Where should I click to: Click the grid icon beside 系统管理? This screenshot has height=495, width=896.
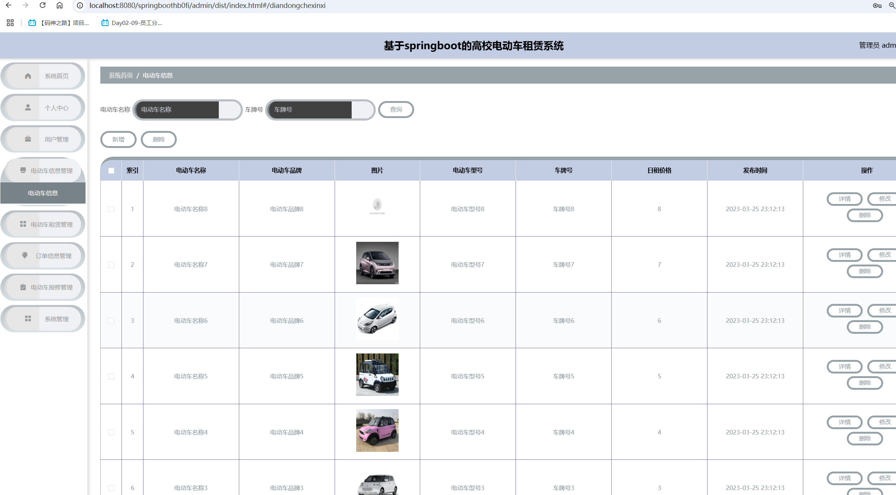coord(28,319)
